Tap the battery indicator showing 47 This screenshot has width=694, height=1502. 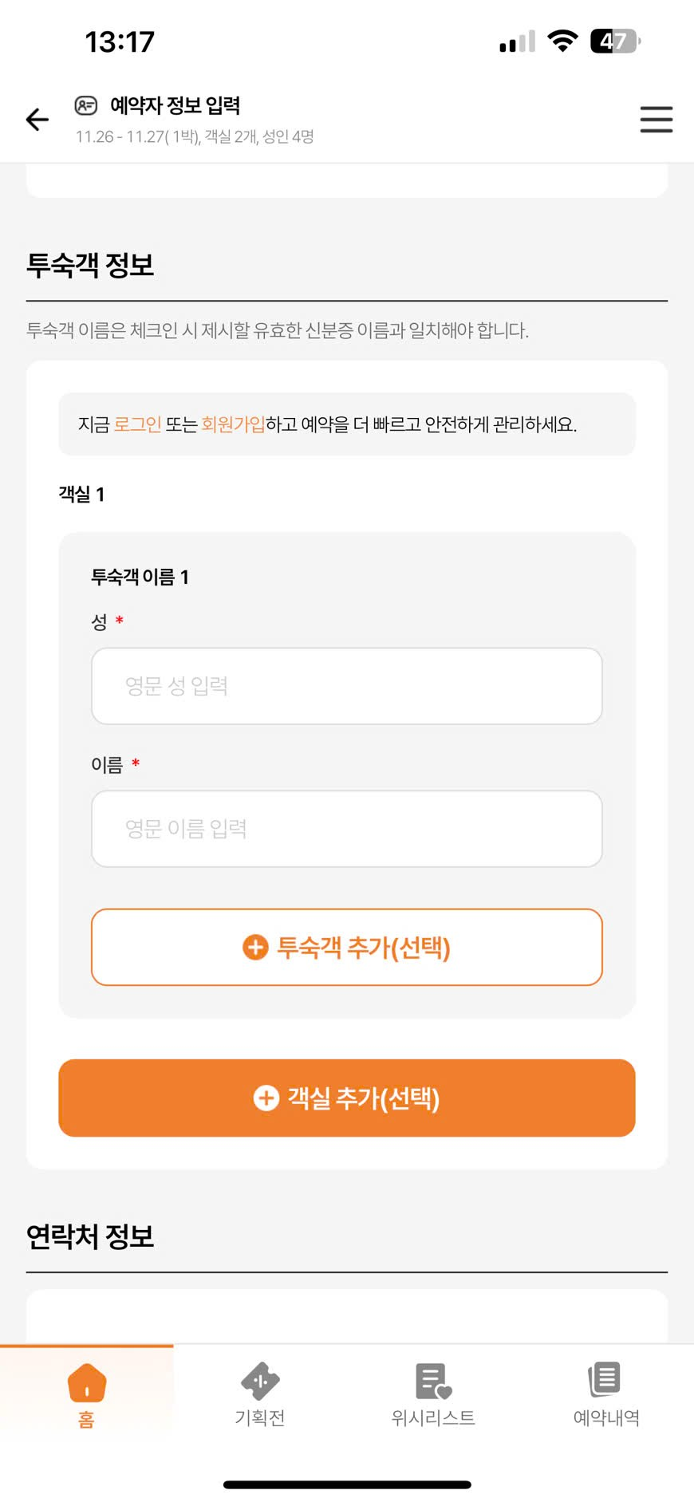(614, 41)
